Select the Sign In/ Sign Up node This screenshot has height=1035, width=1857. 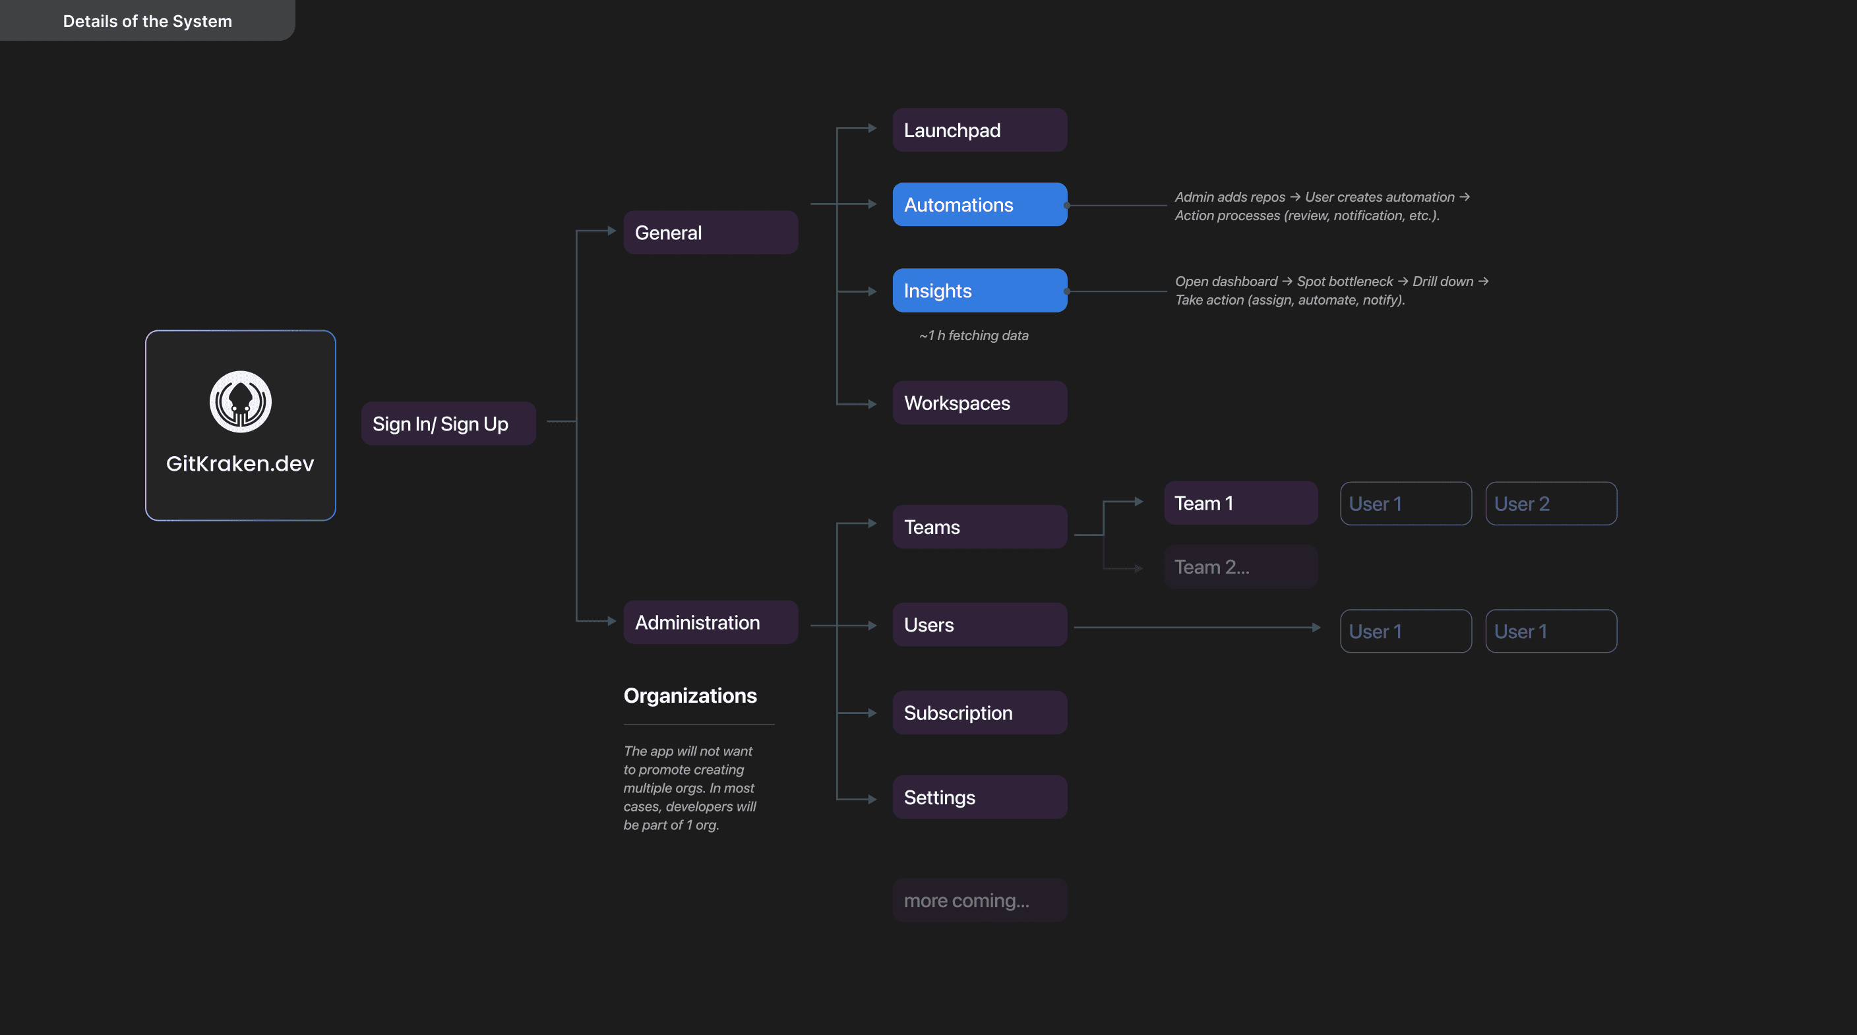click(x=448, y=424)
